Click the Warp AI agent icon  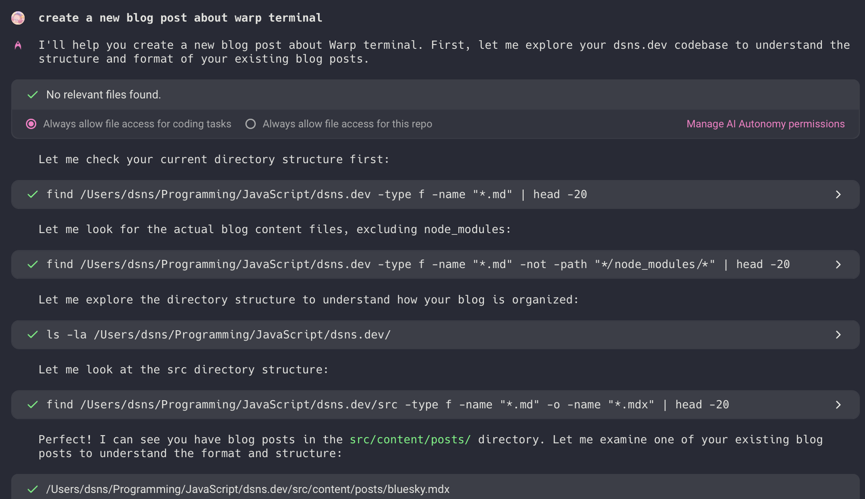pyautogui.click(x=18, y=45)
